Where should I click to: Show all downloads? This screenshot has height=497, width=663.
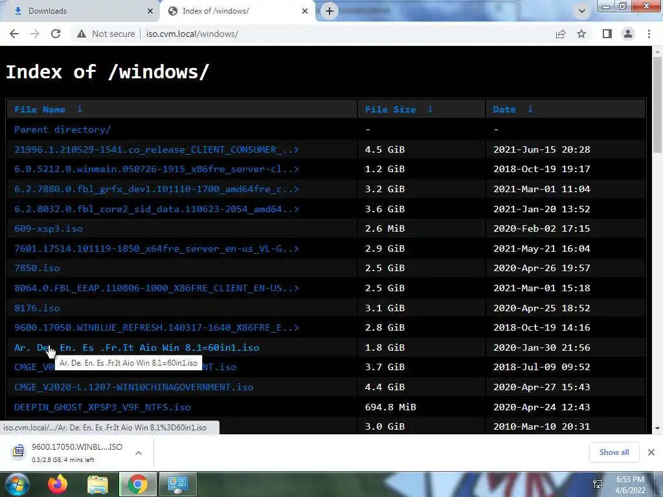614,452
